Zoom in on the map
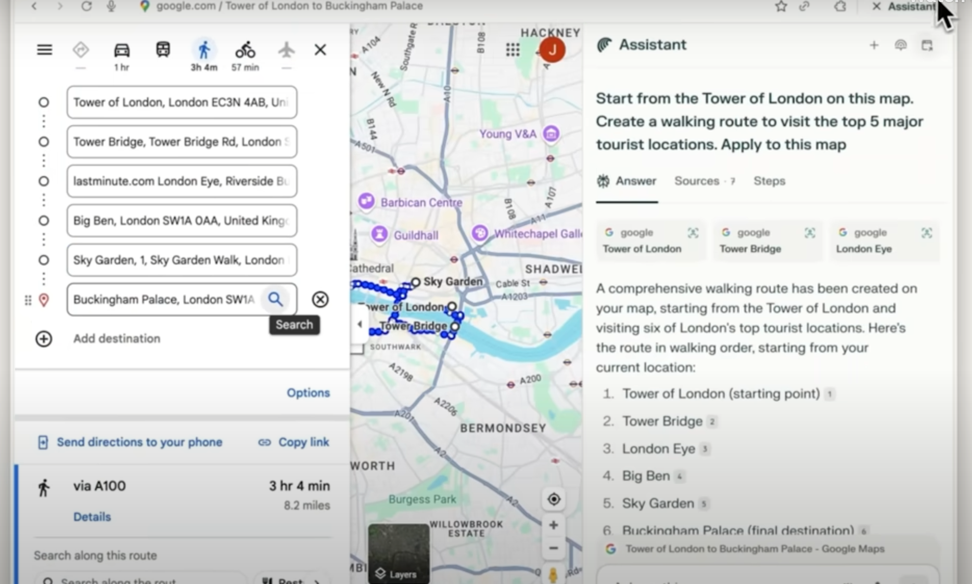 (x=554, y=525)
